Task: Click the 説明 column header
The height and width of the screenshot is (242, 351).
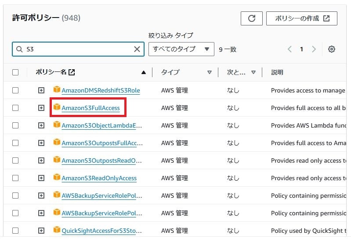Action: [x=277, y=72]
